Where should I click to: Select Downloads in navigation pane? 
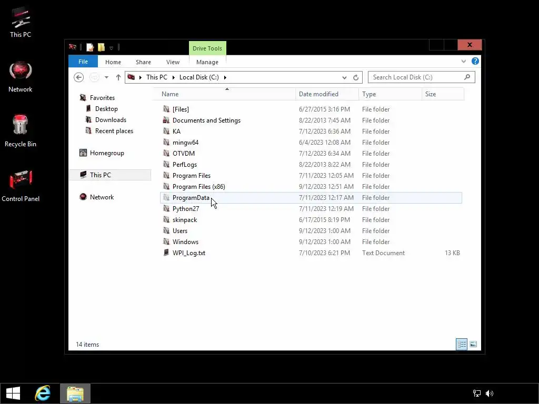pos(111,119)
